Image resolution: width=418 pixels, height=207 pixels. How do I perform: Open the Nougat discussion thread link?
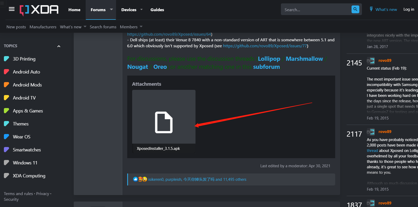coord(138,67)
